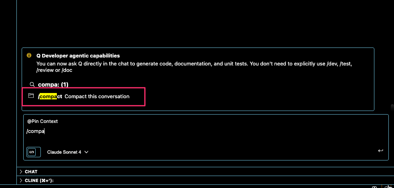
Task: Click the magnifier icon beside compa results
Action: tap(32, 84)
